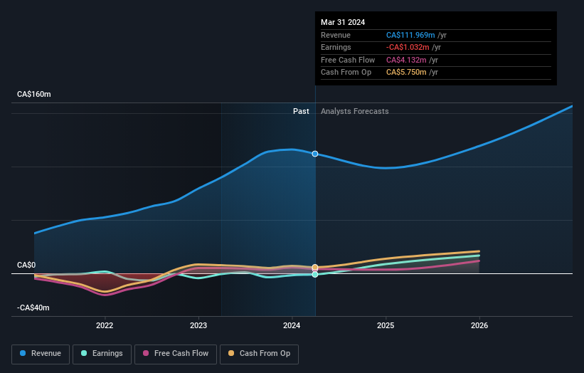Click the -CA$1.032m earnings value
Viewport: 584px width, 373px height.
point(408,47)
